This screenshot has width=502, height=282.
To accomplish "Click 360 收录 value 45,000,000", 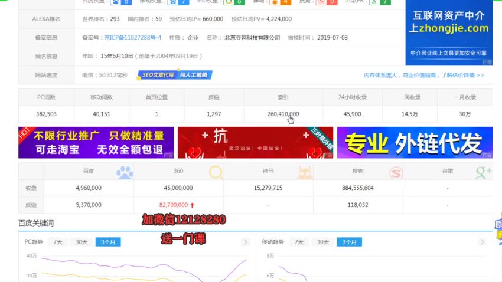I will click(x=178, y=188).
